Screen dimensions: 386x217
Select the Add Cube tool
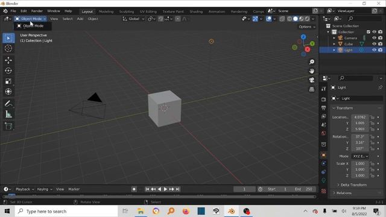pyautogui.click(x=8, y=126)
